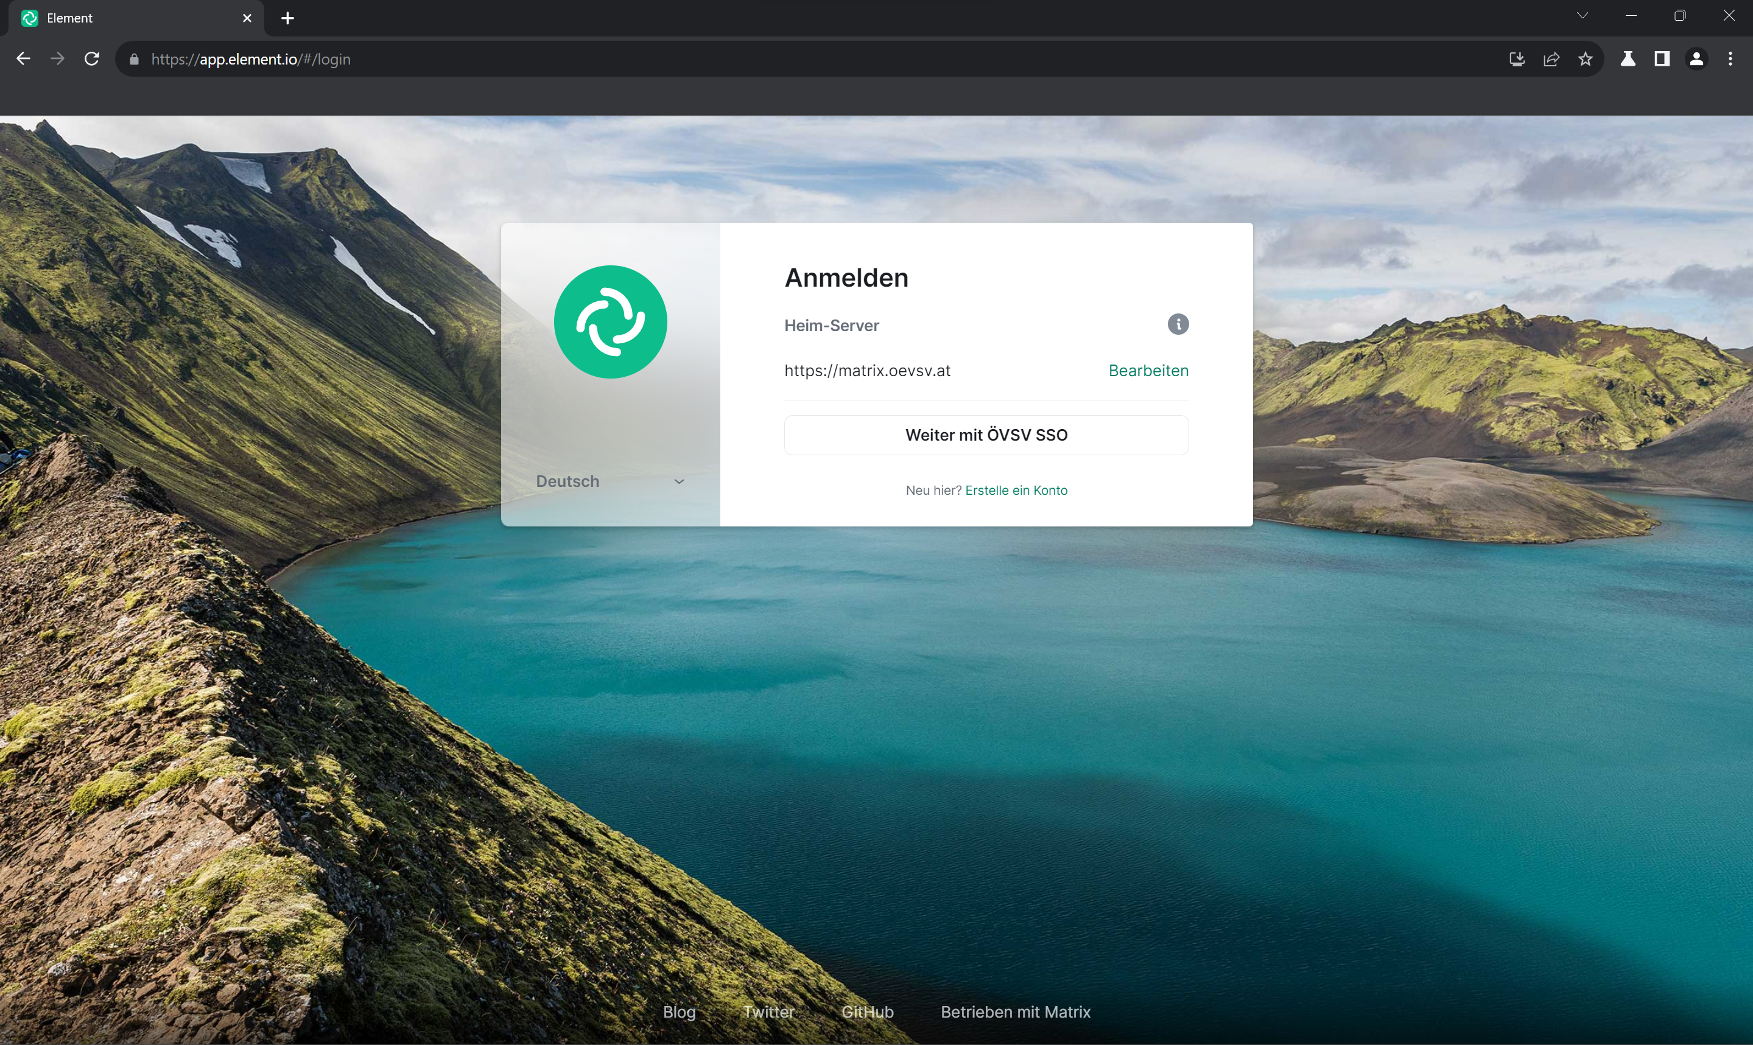Image resolution: width=1753 pixels, height=1045 pixels.
Task: Reload the Element login page
Action: [91, 59]
